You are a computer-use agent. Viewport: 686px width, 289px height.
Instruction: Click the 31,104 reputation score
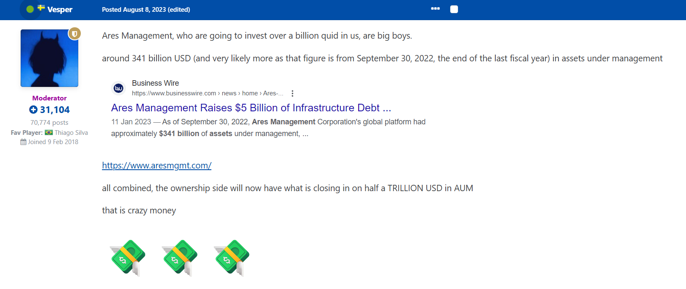[x=55, y=110]
